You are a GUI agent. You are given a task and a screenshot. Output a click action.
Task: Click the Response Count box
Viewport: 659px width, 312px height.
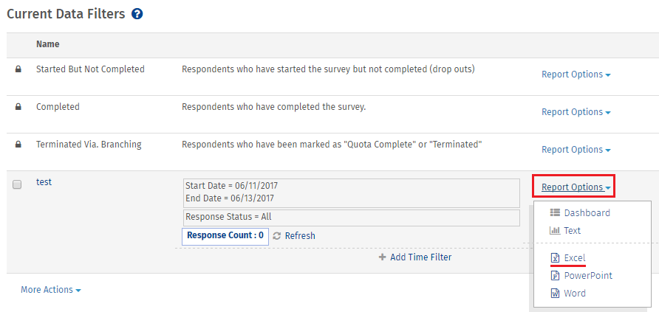pos(225,237)
